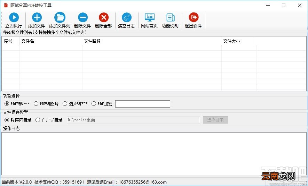Select PDF转Word radio option
Image resolution: width=308 pixels, height=186 pixels.
17,103
